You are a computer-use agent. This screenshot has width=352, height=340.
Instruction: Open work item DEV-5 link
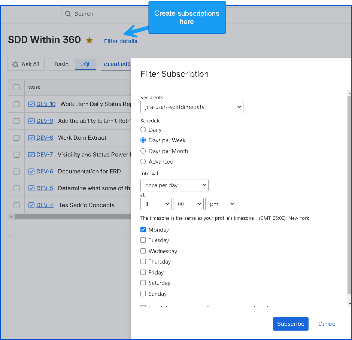click(x=45, y=188)
